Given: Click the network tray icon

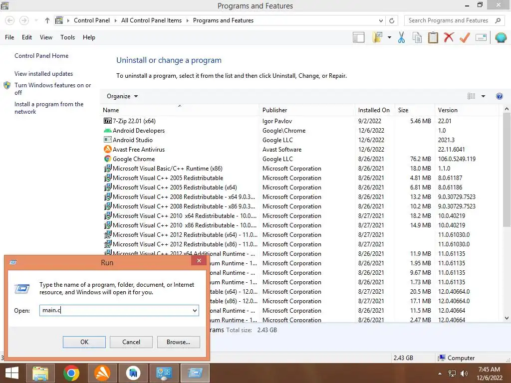Looking at the screenshot, I should (x=452, y=374).
